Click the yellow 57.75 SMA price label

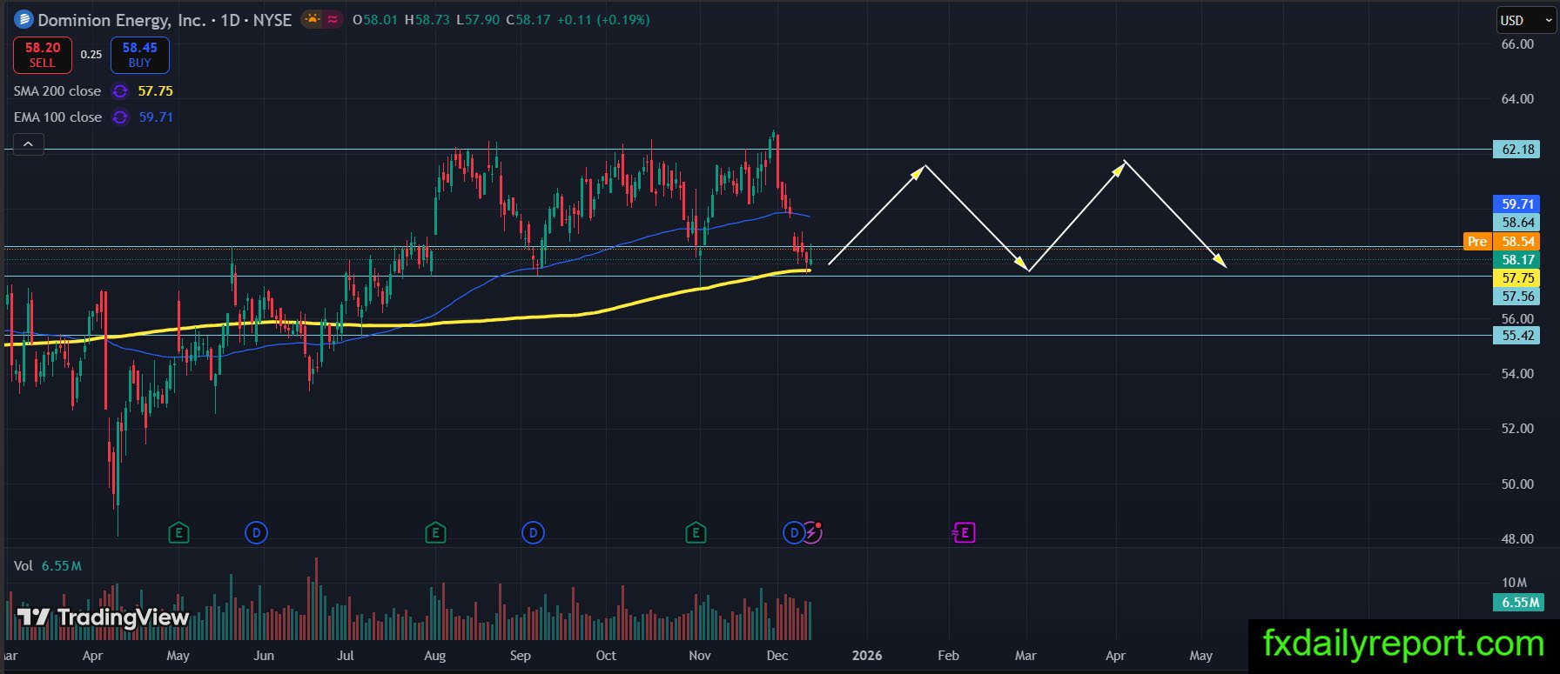(x=1516, y=278)
